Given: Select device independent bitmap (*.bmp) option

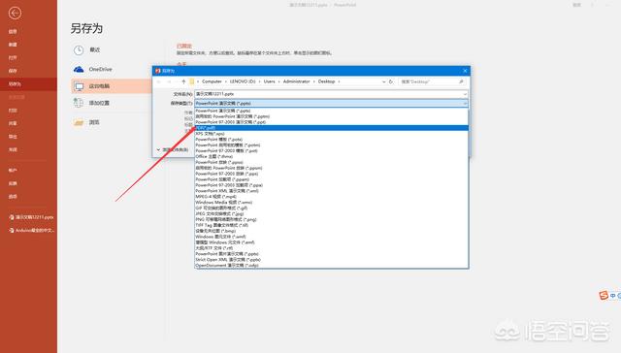Looking at the screenshot, I should (332, 231).
